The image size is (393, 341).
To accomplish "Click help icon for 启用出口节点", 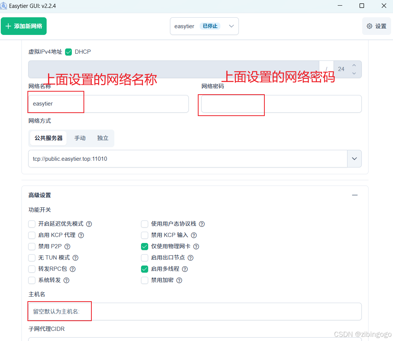I will (x=191, y=258).
